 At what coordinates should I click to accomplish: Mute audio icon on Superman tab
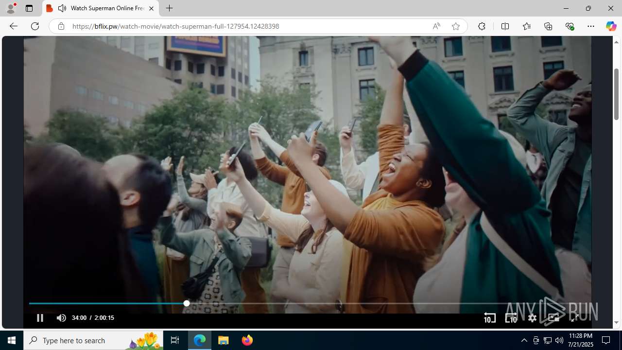(62, 8)
